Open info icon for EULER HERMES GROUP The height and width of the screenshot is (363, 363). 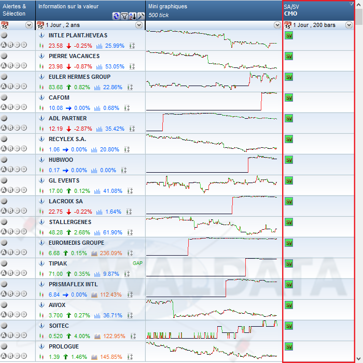(41, 77)
